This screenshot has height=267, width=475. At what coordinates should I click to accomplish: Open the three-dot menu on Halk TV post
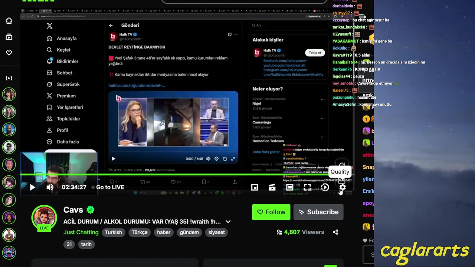point(236,34)
